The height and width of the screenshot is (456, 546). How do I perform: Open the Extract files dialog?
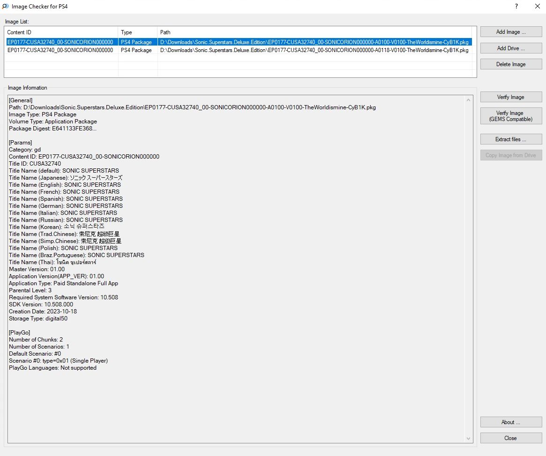(x=511, y=139)
